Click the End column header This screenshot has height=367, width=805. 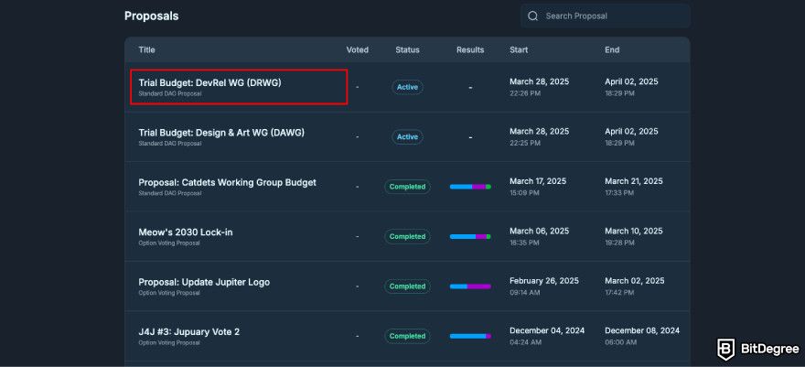612,49
